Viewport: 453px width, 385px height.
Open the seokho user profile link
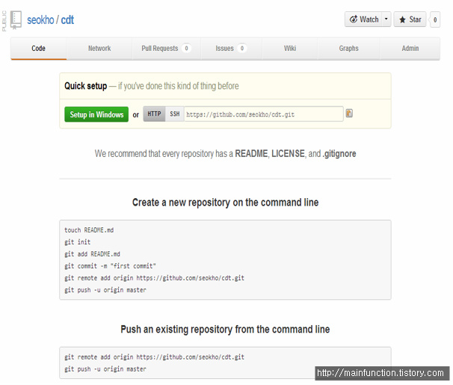tap(41, 19)
